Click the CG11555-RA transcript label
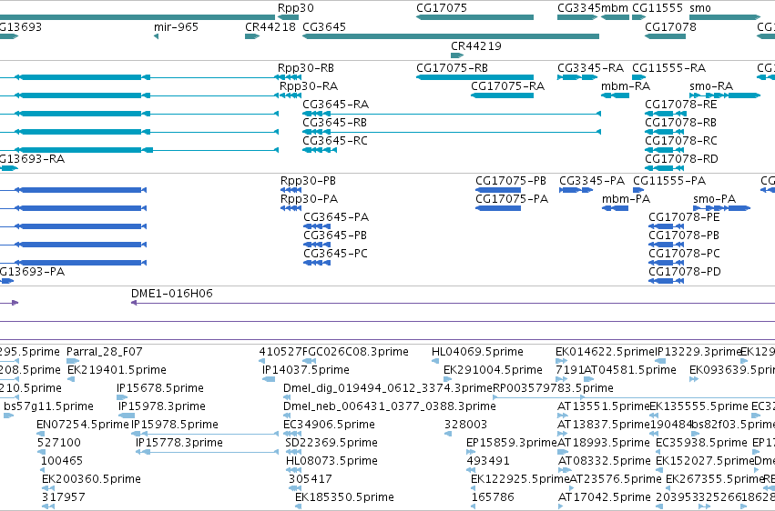 pyautogui.click(x=668, y=68)
